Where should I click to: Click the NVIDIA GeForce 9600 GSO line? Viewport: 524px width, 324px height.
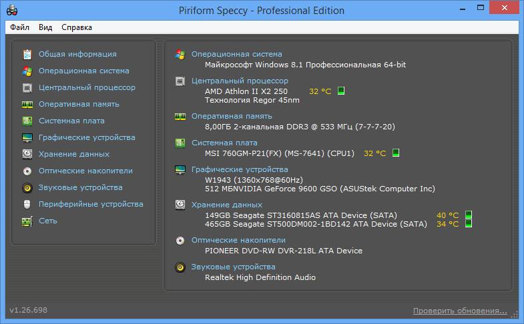(320, 189)
